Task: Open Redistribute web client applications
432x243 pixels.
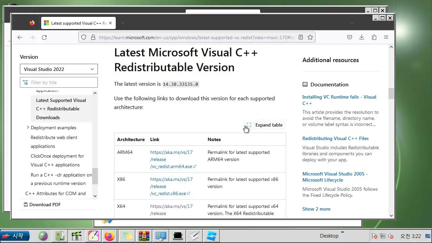Action: [54, 142]
